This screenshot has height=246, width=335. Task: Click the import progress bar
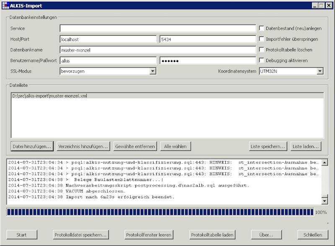click(x=160, y=212)
